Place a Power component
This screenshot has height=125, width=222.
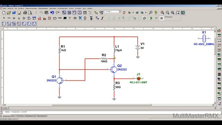click(55, 18)
